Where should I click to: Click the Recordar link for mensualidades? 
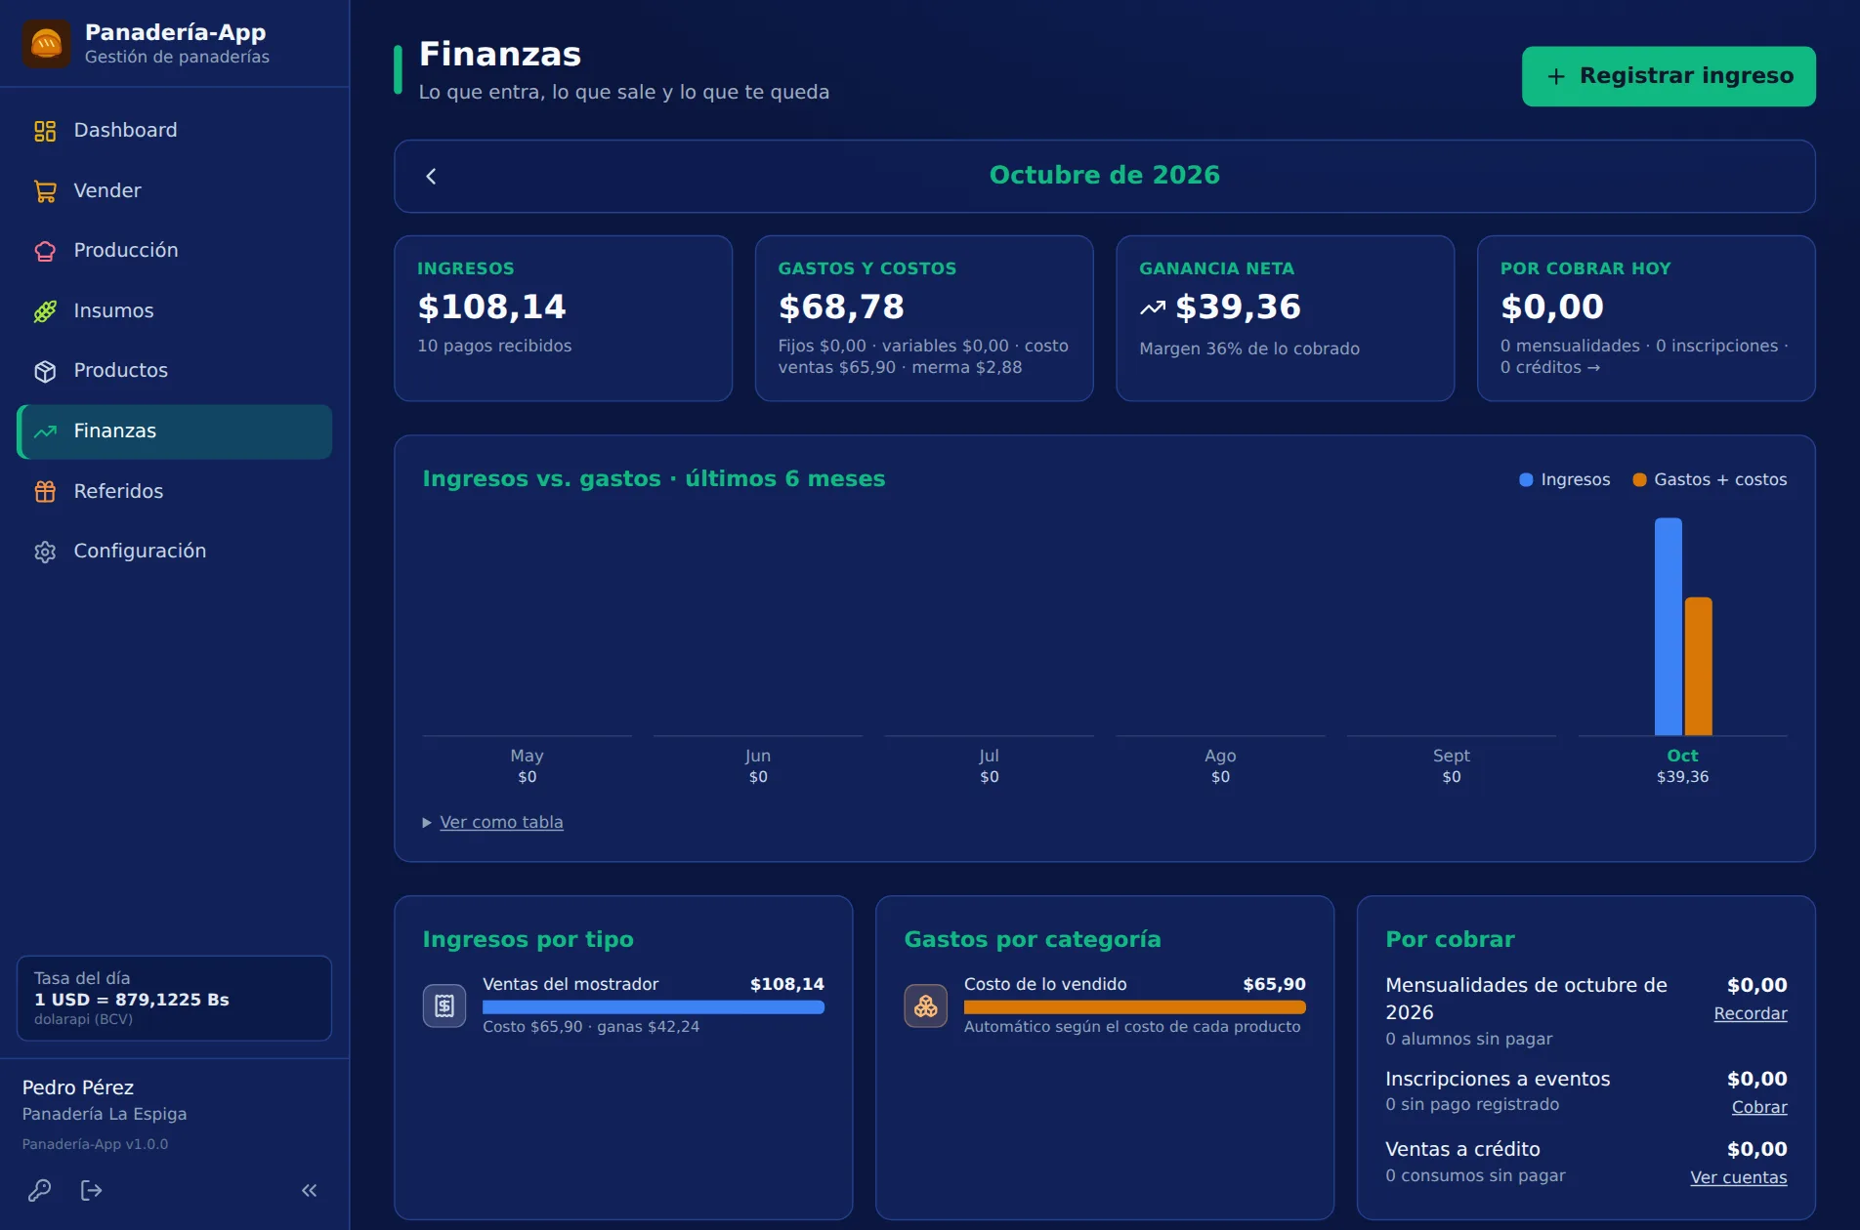click(1751, 1014)
